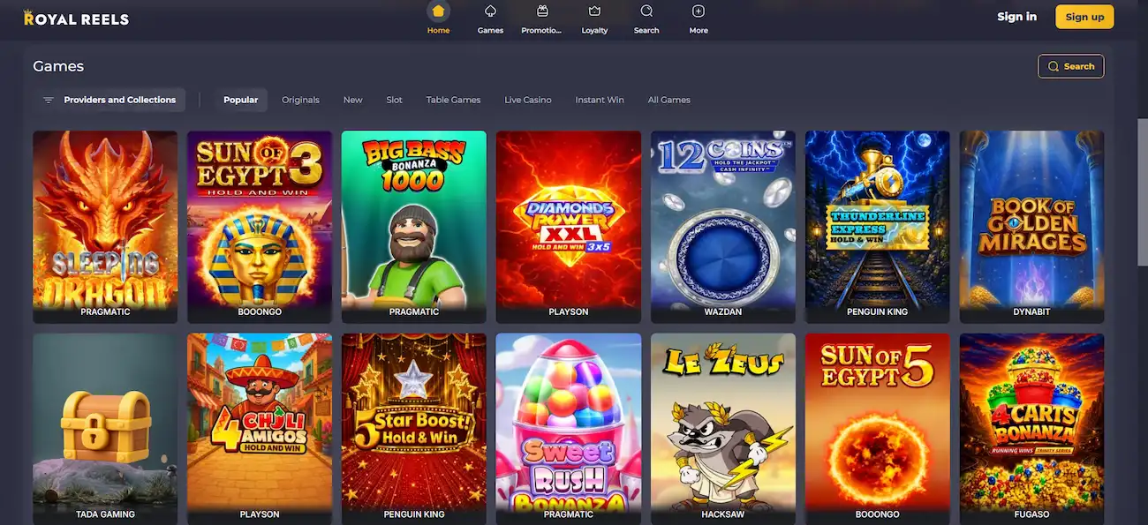1148x525 pixels.
Task: Open the Sweet Rush Bonanza game
Action: [569, 429]
